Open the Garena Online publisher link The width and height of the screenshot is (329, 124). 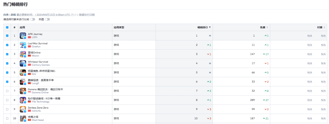point(40,92)
